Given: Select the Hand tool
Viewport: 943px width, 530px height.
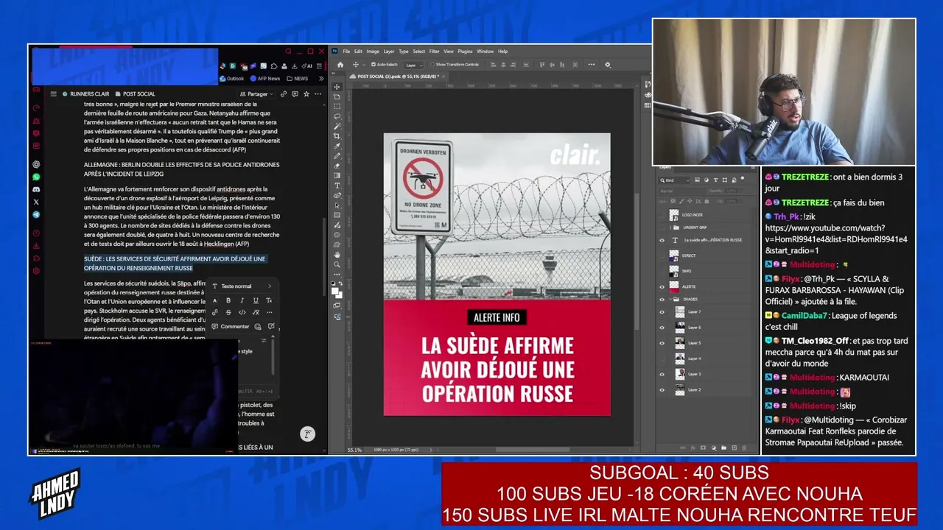Looking at the screenshot, I should 337,255.
